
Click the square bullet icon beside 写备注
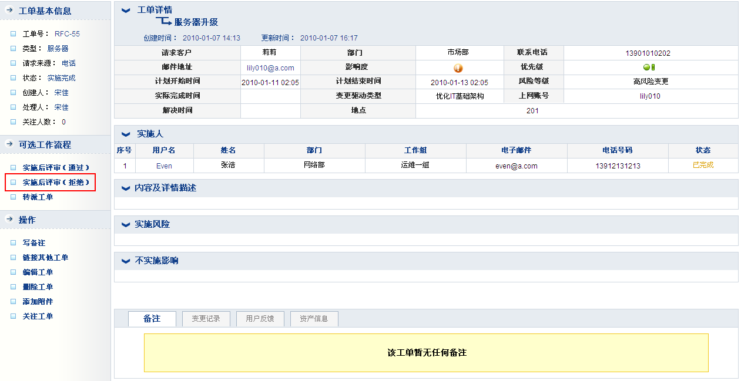pyautogui.click(x=14, y=243)
